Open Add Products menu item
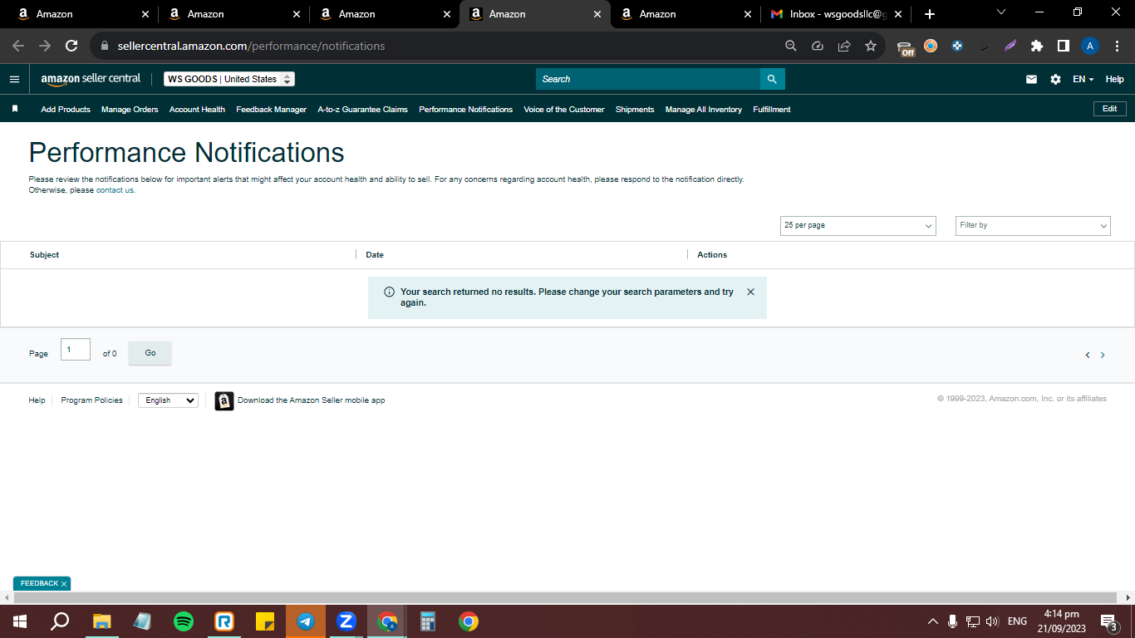This screenshot has width=1135, height=638. [66, 109]
